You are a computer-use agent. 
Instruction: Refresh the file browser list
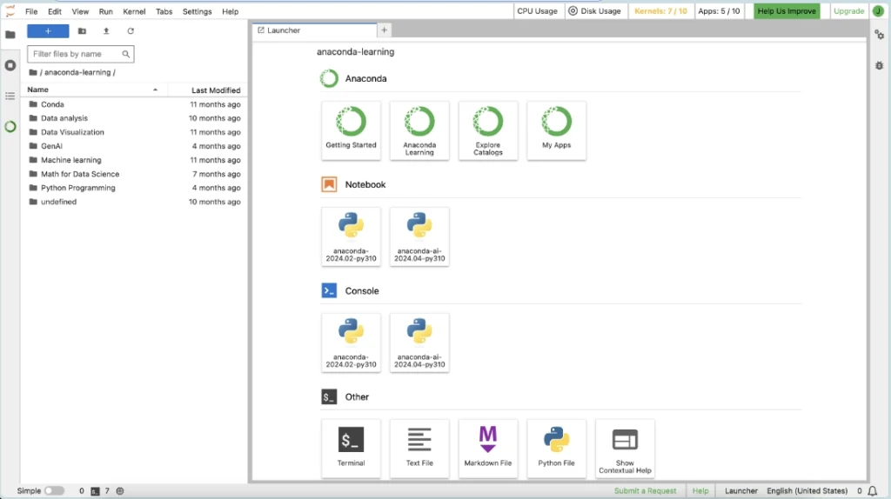131,31
